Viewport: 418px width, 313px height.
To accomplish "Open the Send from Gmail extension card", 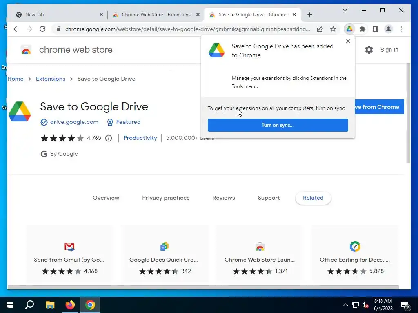I will coord(69,254).
